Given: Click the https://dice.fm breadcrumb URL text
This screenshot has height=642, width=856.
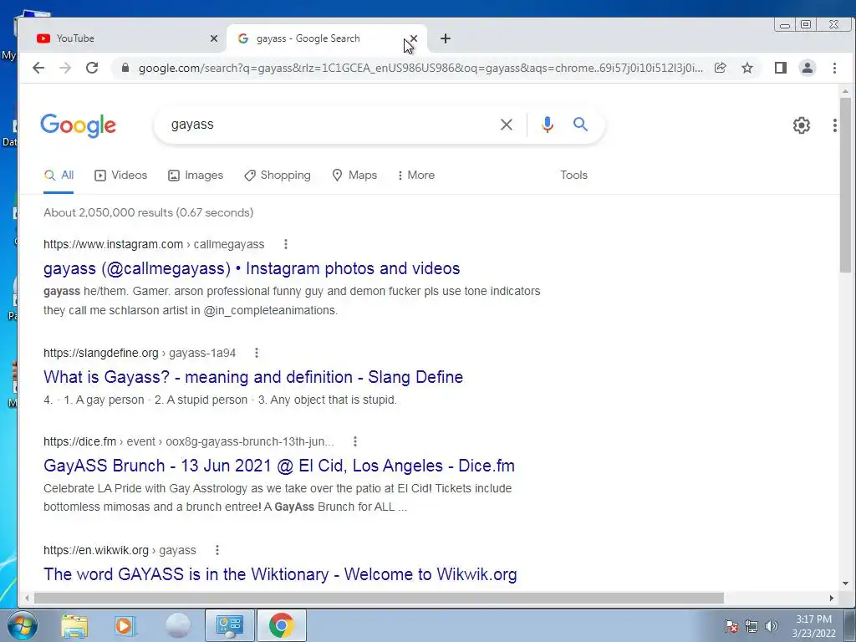Looking at the screenshot, I should [x=79, y=441].
